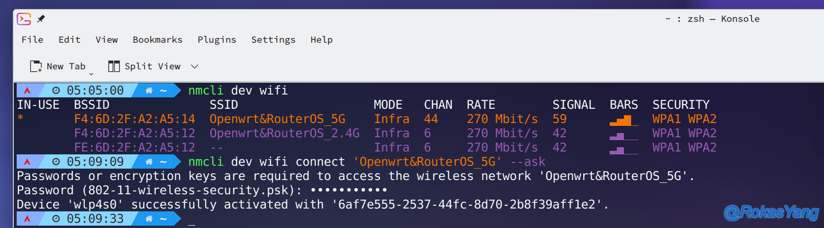Screen dimensions: 824x228
Task: Open the File menu
Action: click(32, 40)
